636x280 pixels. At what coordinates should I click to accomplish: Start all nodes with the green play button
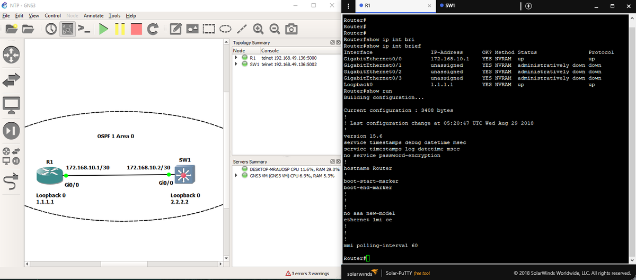103,29
